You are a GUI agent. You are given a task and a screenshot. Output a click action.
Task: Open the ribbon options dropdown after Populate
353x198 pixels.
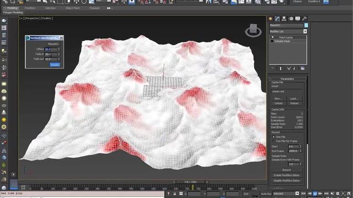coord(110,8)
